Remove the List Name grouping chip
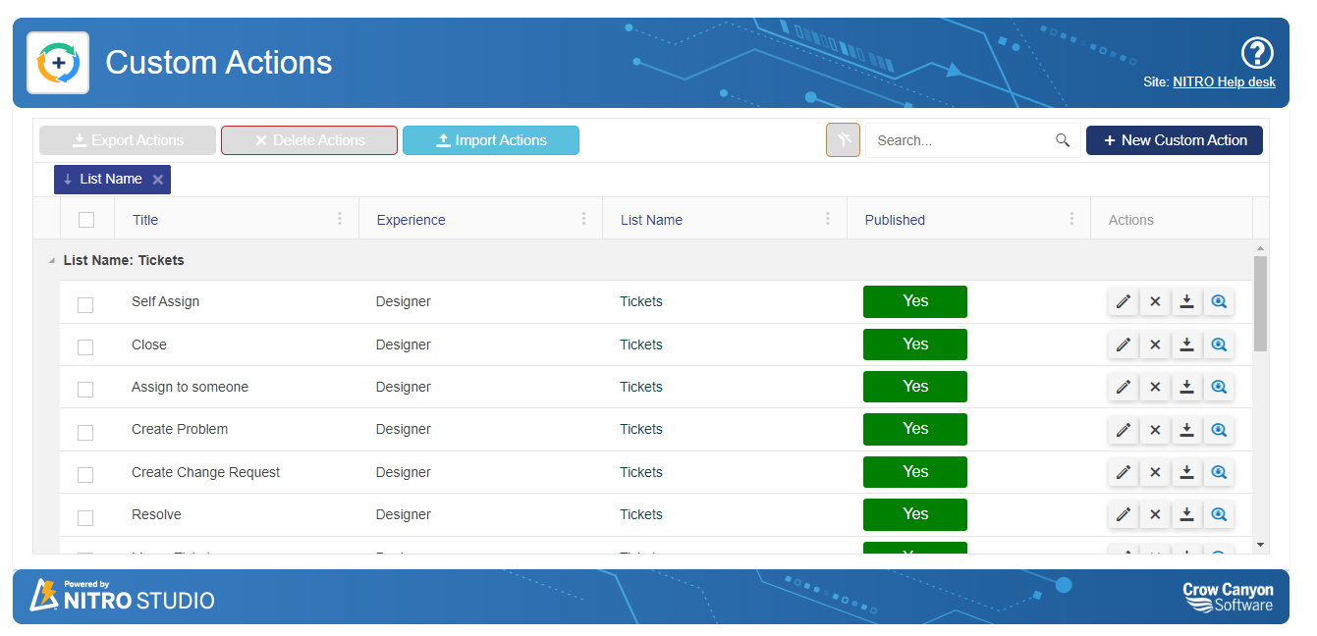 157,180
